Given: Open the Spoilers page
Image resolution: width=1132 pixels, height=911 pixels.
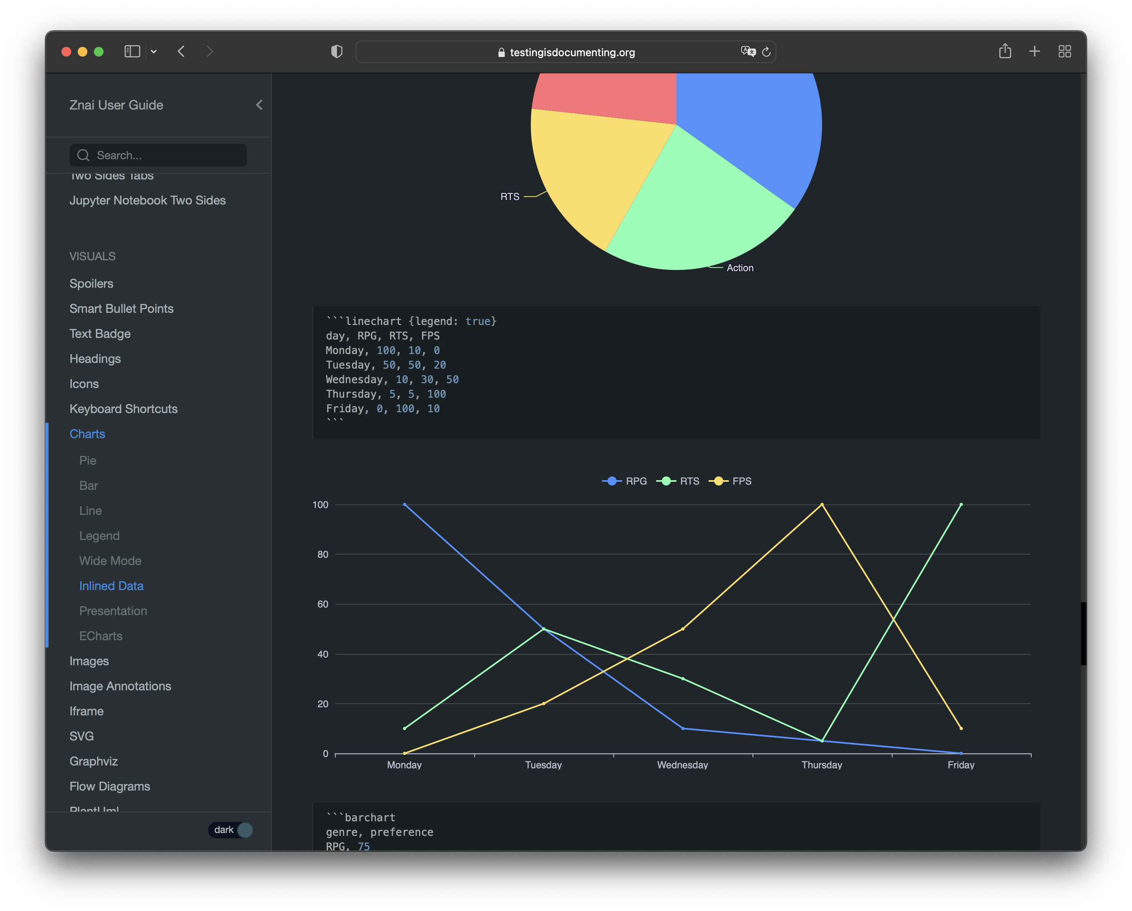Looking at the screenshot, I should (x=91, y=283).
